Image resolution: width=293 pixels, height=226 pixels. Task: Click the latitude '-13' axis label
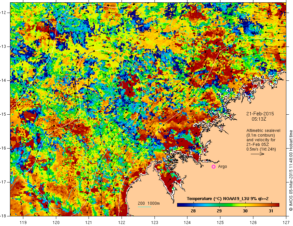tap(3, 47)
